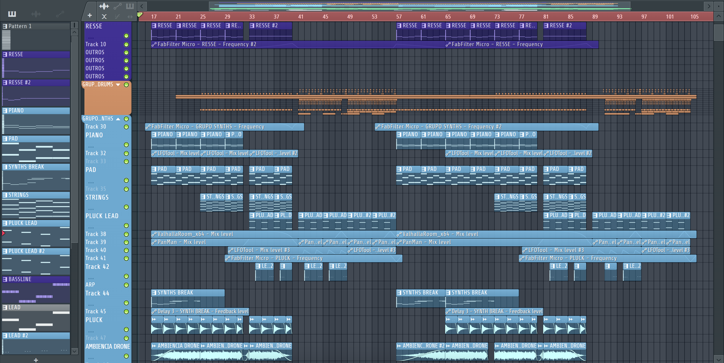Viewport: 724px width, 363px height.
Task: Click the picker panel scroll down arrow
Action: coord(74,351)
